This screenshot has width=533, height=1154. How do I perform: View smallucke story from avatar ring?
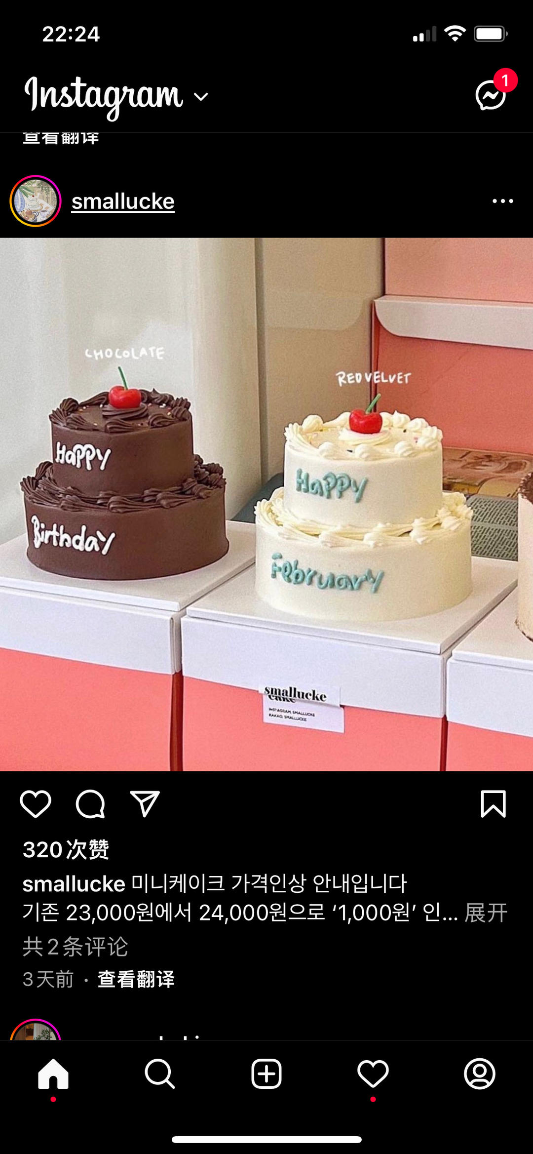pos(36,201)
